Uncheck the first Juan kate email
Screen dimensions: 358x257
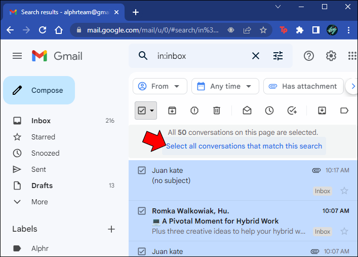tap(142, 170)
